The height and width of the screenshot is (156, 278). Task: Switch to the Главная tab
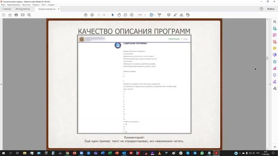tap(7, 9)
